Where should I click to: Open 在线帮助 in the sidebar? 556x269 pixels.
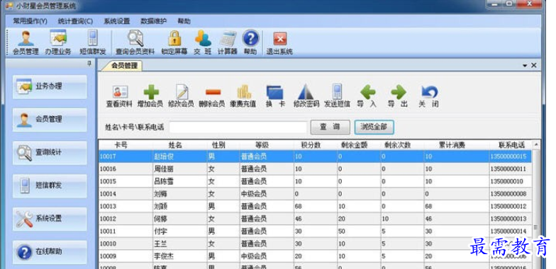pyautogui.click(x=50, y=252)
